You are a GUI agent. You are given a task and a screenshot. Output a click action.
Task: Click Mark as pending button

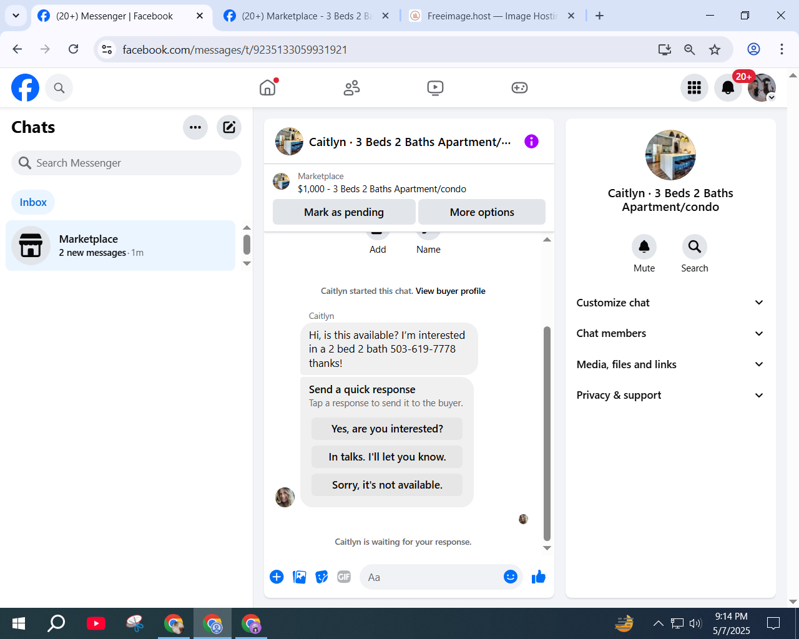tap(344, 212)
